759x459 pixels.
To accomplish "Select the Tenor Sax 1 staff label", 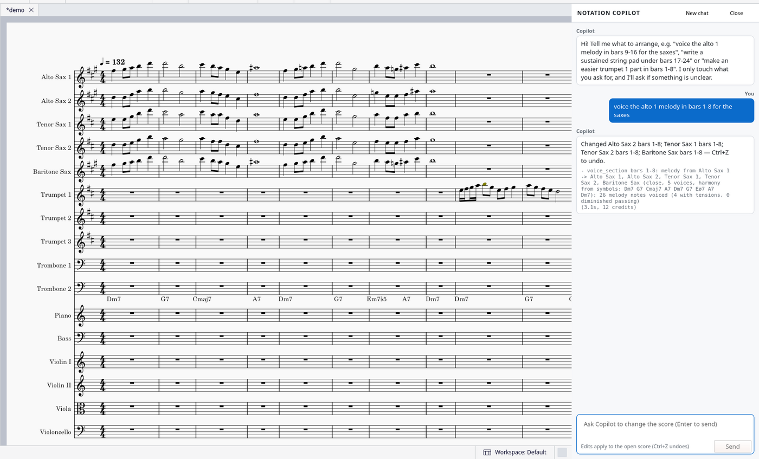I will (54, 124).
